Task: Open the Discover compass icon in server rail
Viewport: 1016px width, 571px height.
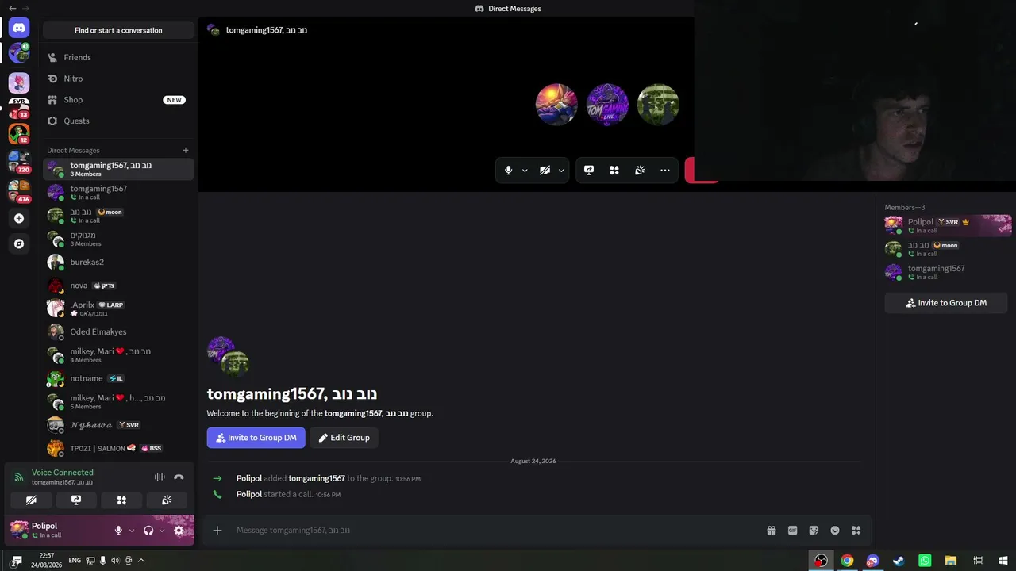Action: pos(19,243)
